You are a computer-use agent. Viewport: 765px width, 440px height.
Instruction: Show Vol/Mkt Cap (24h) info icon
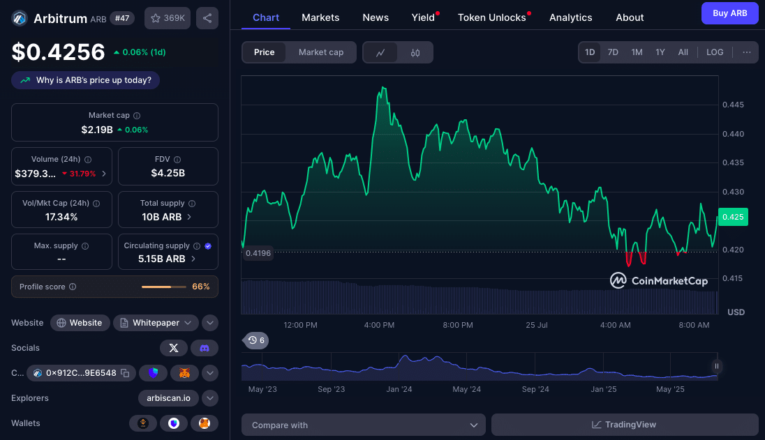[x=96, y=203]
